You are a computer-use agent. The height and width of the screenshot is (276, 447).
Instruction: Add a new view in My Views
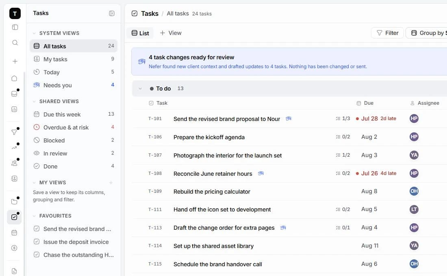(x=111, y=183)
